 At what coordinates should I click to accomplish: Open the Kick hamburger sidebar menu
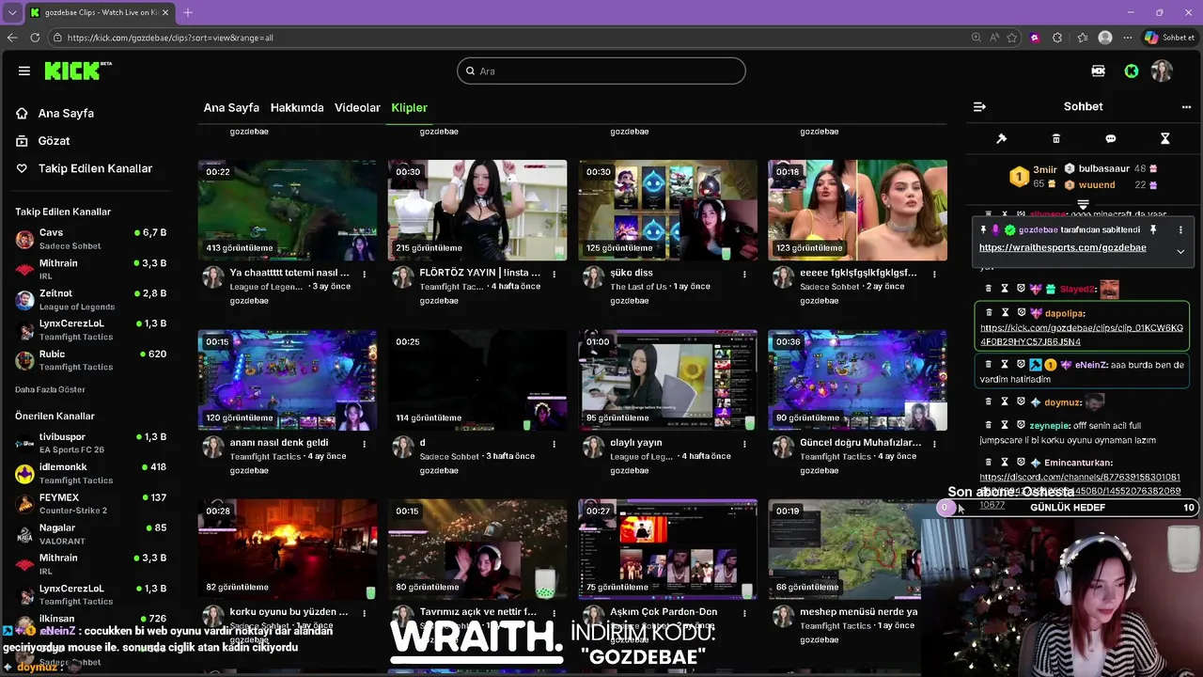pyautogui.click(x=24, y=71)
